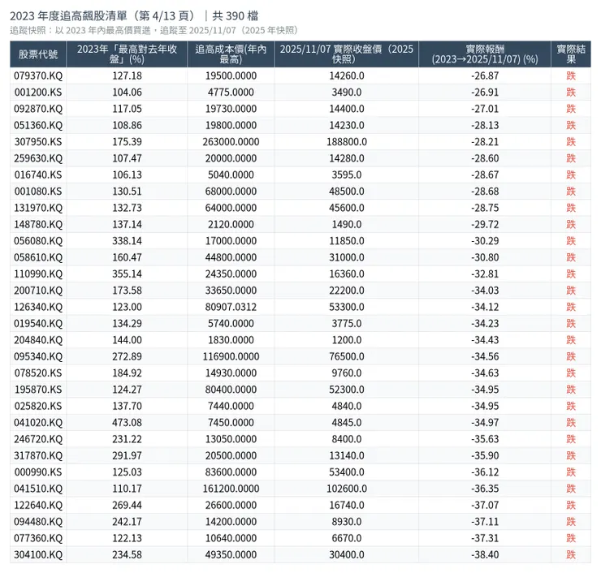Image resolution: width=601 pixels, height=573 pixels.
Task: Click the 1200.0 closing price cell
Action: [x=347, y=340]
